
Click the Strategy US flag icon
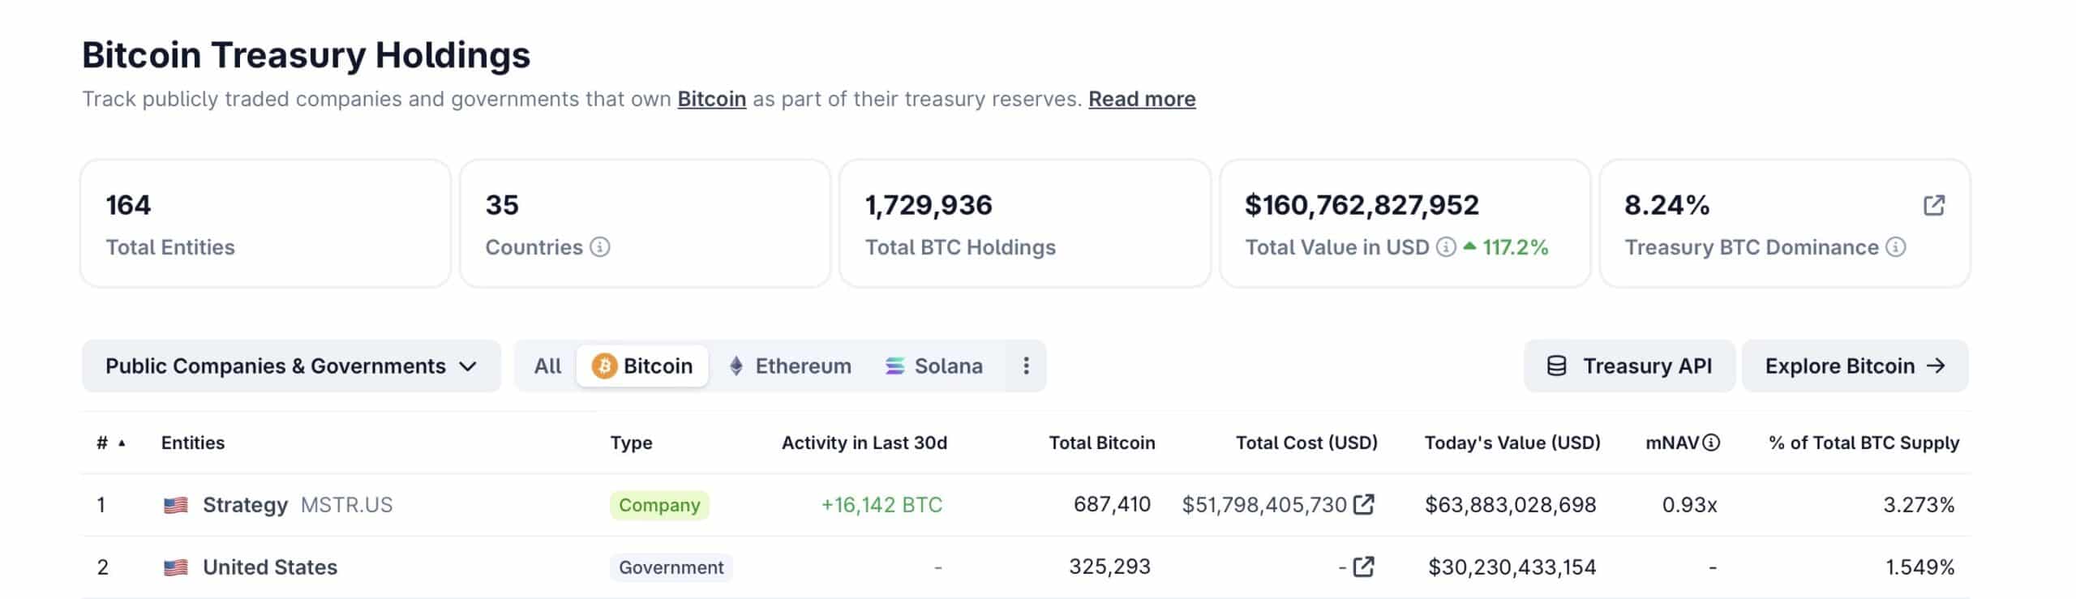(175, 505)
